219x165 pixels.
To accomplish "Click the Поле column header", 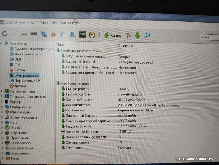I will 60,44.
